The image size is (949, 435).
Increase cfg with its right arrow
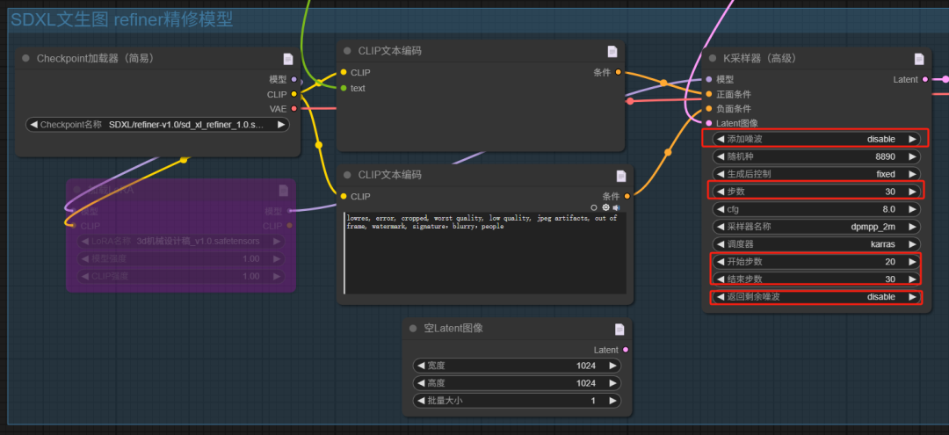912,209
